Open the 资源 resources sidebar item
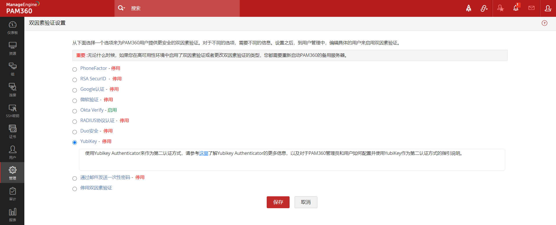The width and height of the screenshot is (556, 225). pyautogui.click(x=12, y=48)
